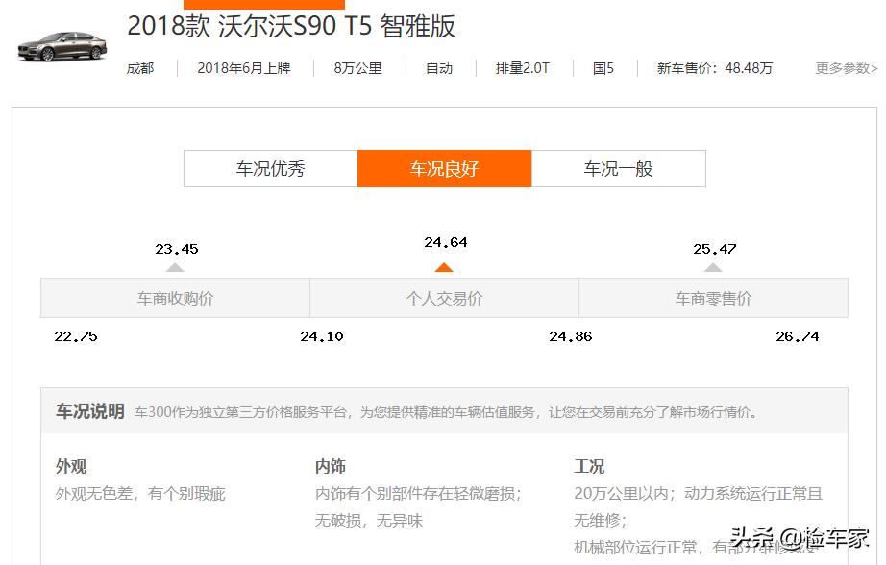Click the gray marker below 23.45
Image resolution: width=886 pixels, height=565 pixels.
point(175,267)
